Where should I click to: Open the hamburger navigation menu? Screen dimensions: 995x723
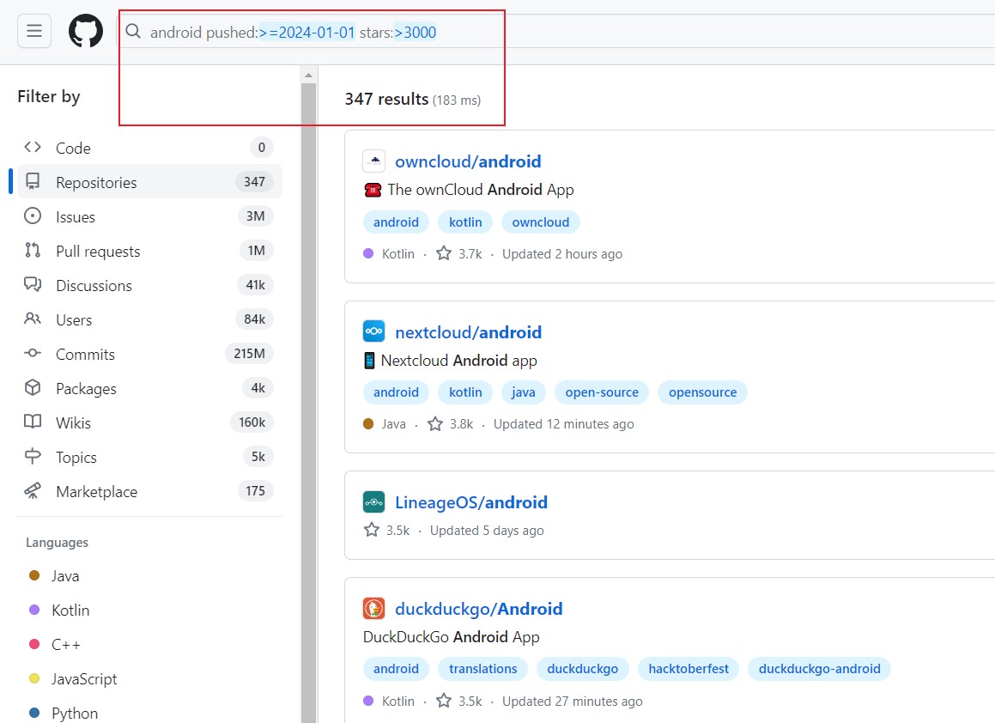coord(34,30)
